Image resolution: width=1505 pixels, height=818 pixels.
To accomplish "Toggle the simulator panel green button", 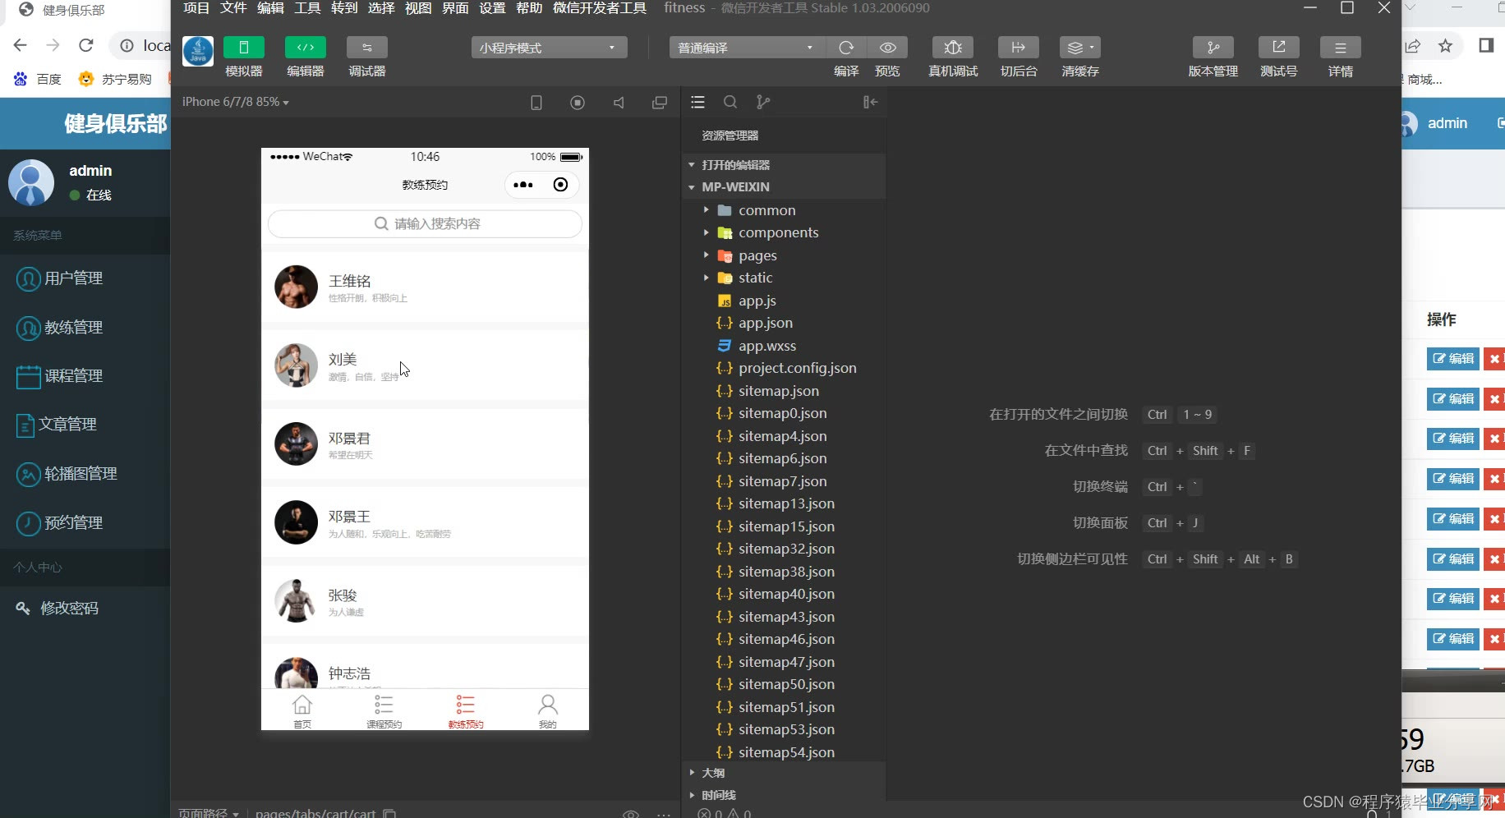I will [244, 48].
